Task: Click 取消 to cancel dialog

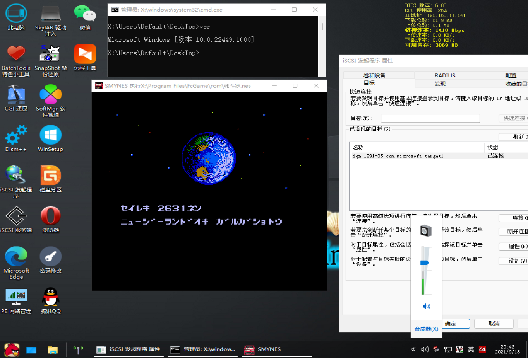Action: pyautogui.click(x=494, y=324)
